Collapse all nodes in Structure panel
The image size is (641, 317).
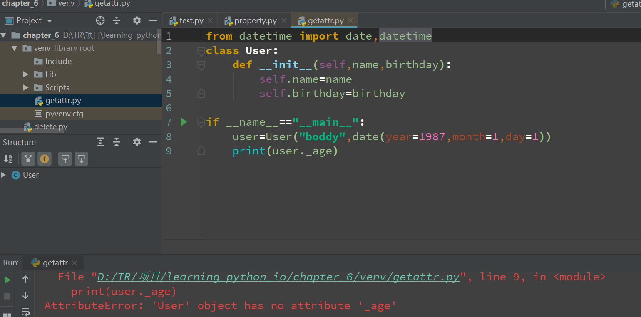(x=117, y=142)
